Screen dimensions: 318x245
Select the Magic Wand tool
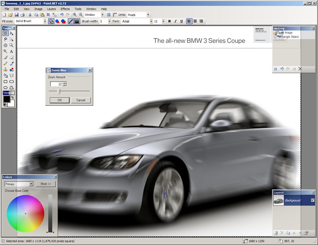(x=6, y=51)
